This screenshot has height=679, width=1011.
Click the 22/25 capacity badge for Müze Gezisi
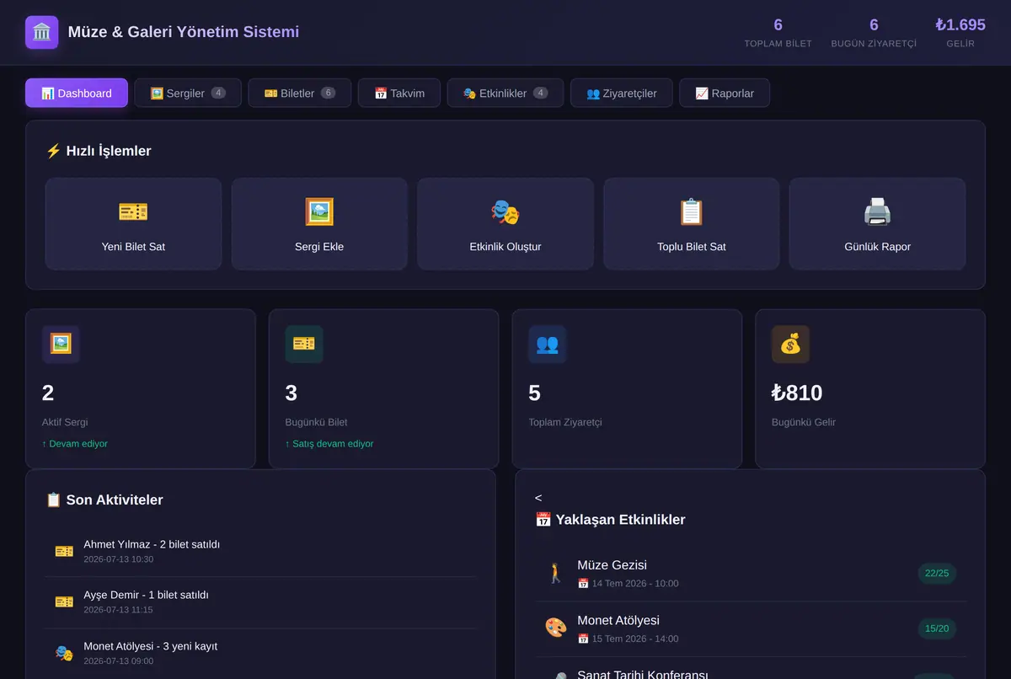937,574
